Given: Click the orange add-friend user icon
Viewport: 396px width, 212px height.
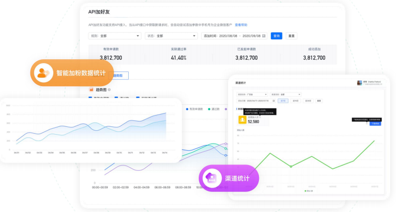Looking at the screenshot, I should click(44, 73).
